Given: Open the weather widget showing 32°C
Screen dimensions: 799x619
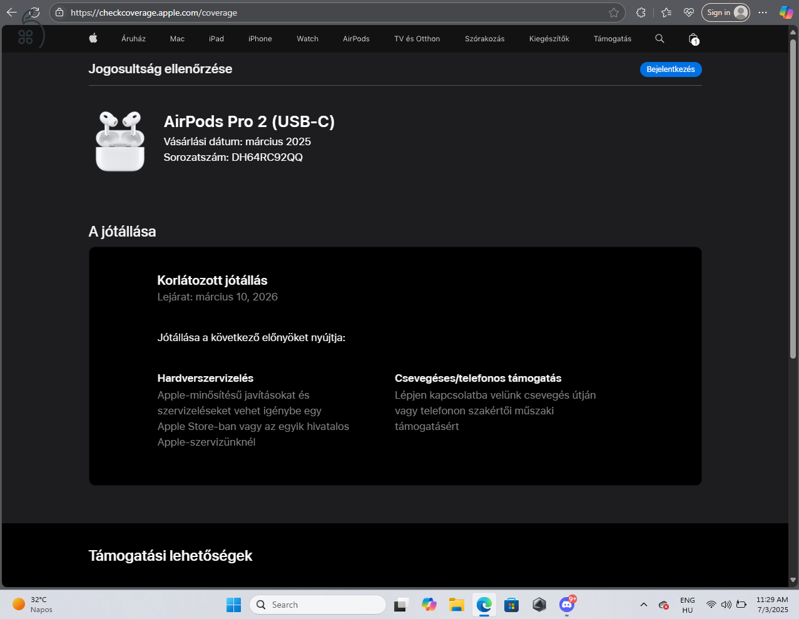Looking at the screenshot, I should click(x=33, y=605).
